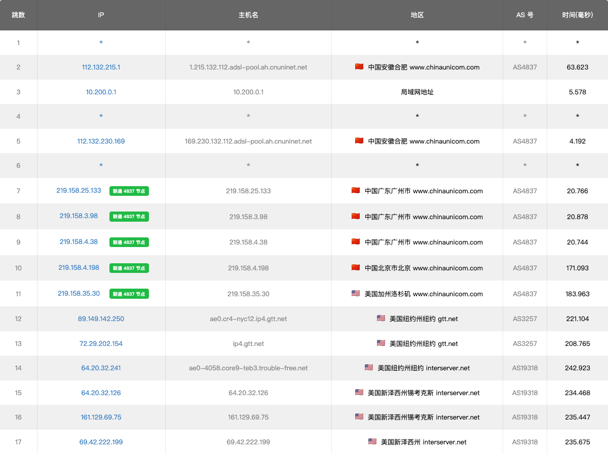Select hostname ip4.gtt.net
The width and height of the screenshot is (608, 454).
(248, 343)
